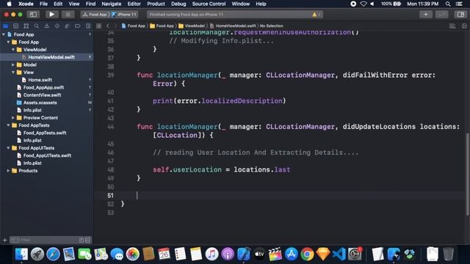Go back in editor history
This screenshot has width=470, height=264.
point(108,26)
